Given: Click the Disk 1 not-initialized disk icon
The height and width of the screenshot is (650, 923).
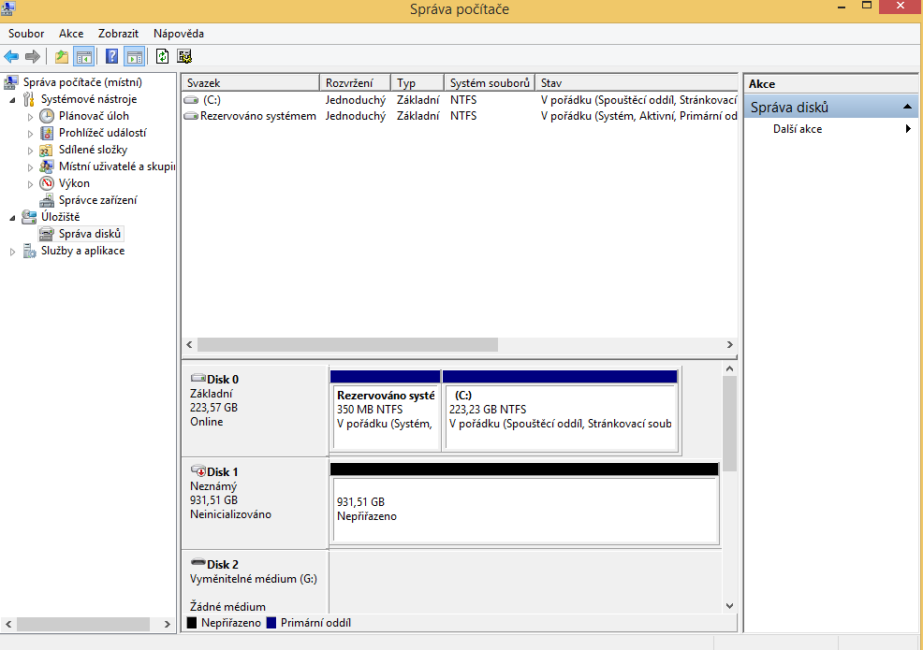Looking at the screenshot, I should 198,471.
